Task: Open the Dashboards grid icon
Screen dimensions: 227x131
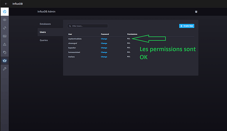Action: coord(5,36)
